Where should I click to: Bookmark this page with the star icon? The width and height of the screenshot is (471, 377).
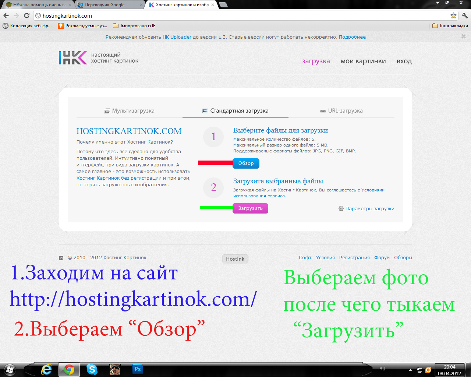[x=453, y=15]
